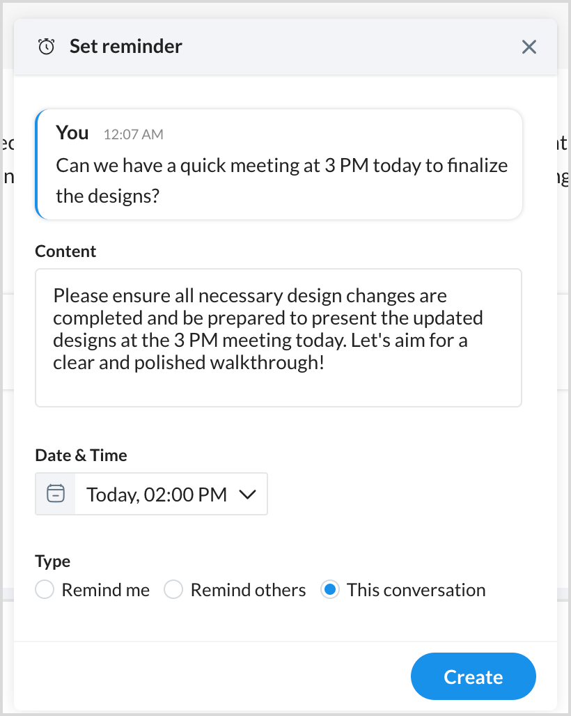Click the "Set reminder" dialog title

coord(126,47)
